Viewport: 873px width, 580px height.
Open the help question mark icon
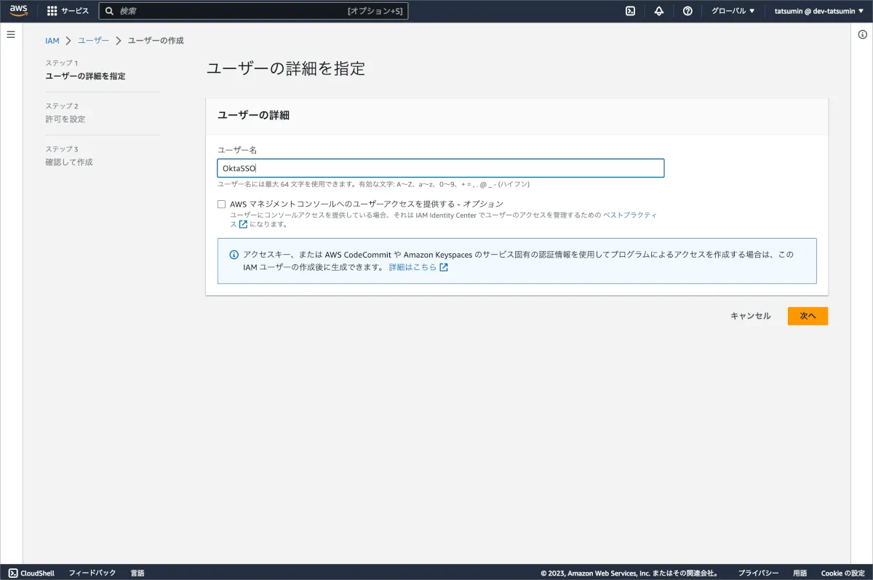coord(687,11)
